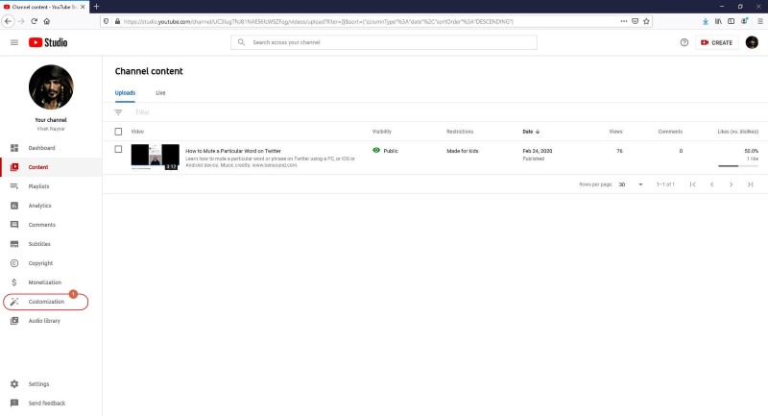Screen dimensions: 768x416
Task: Go to the last page of results
Action: tap(750, 184)
